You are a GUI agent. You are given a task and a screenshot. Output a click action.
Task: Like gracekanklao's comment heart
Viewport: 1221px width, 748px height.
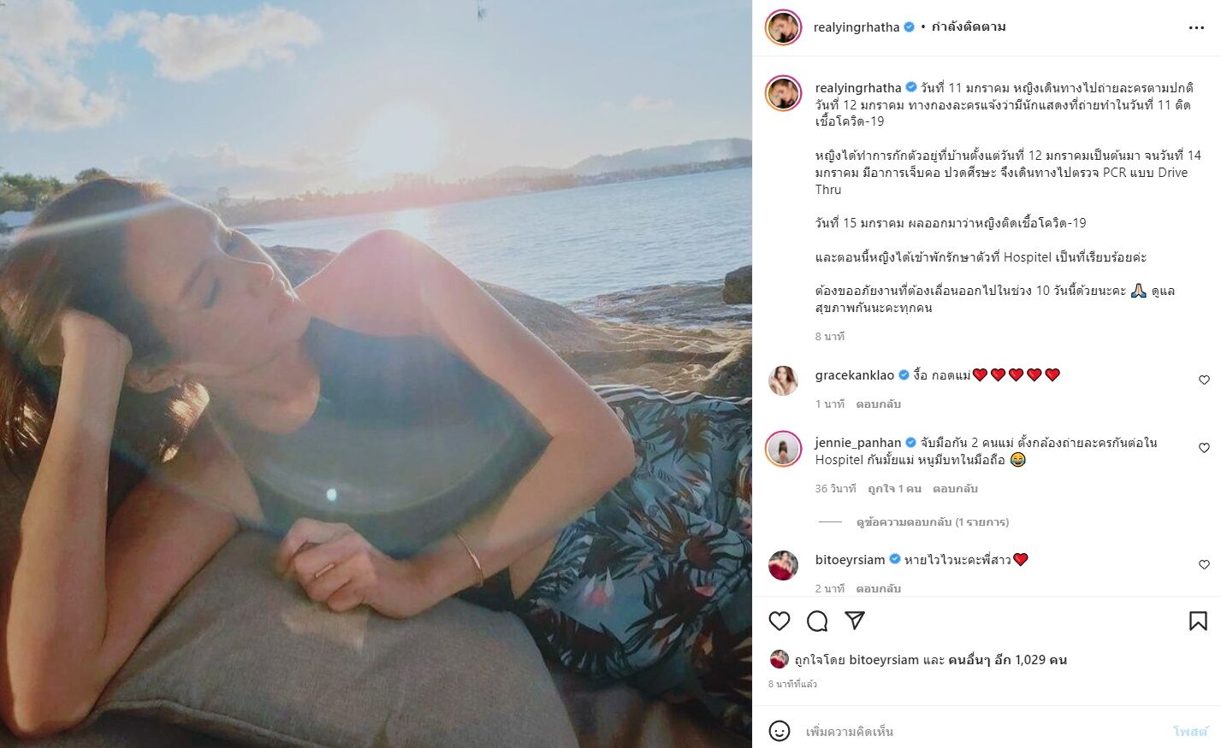(x=1204, y=380)
